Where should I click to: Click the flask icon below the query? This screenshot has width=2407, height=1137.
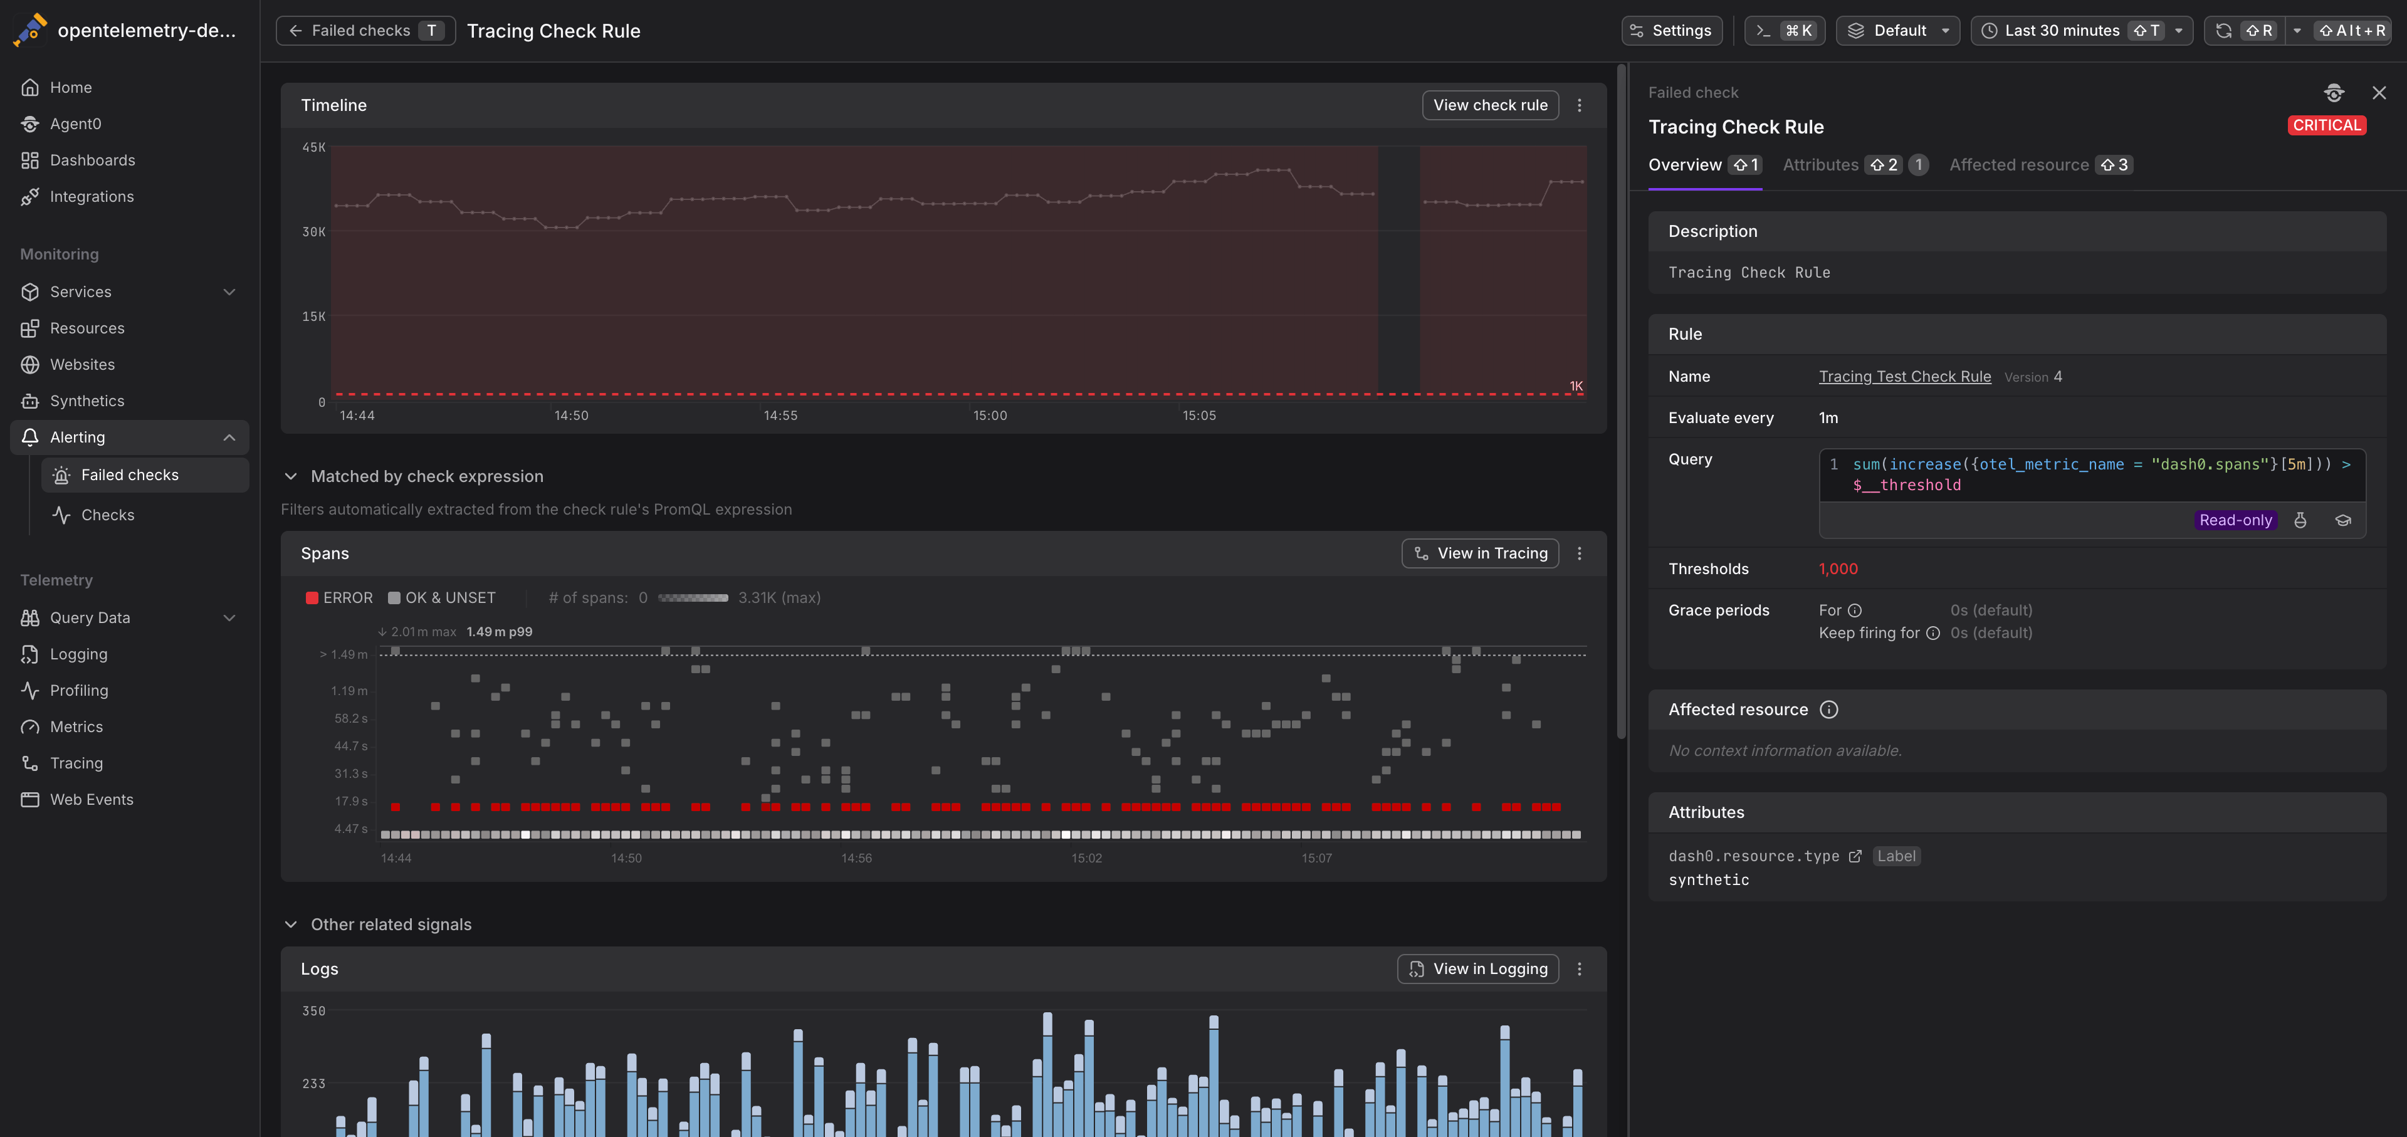[2300, 520]
